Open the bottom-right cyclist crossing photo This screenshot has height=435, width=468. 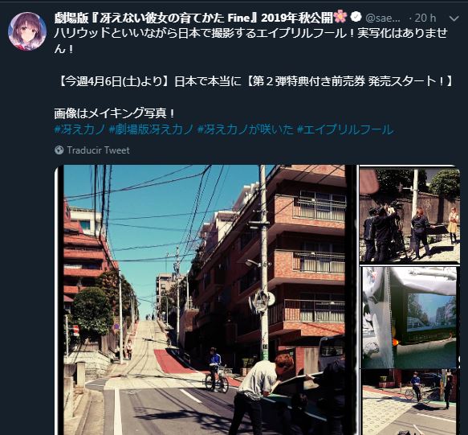(x=409, y=402)
